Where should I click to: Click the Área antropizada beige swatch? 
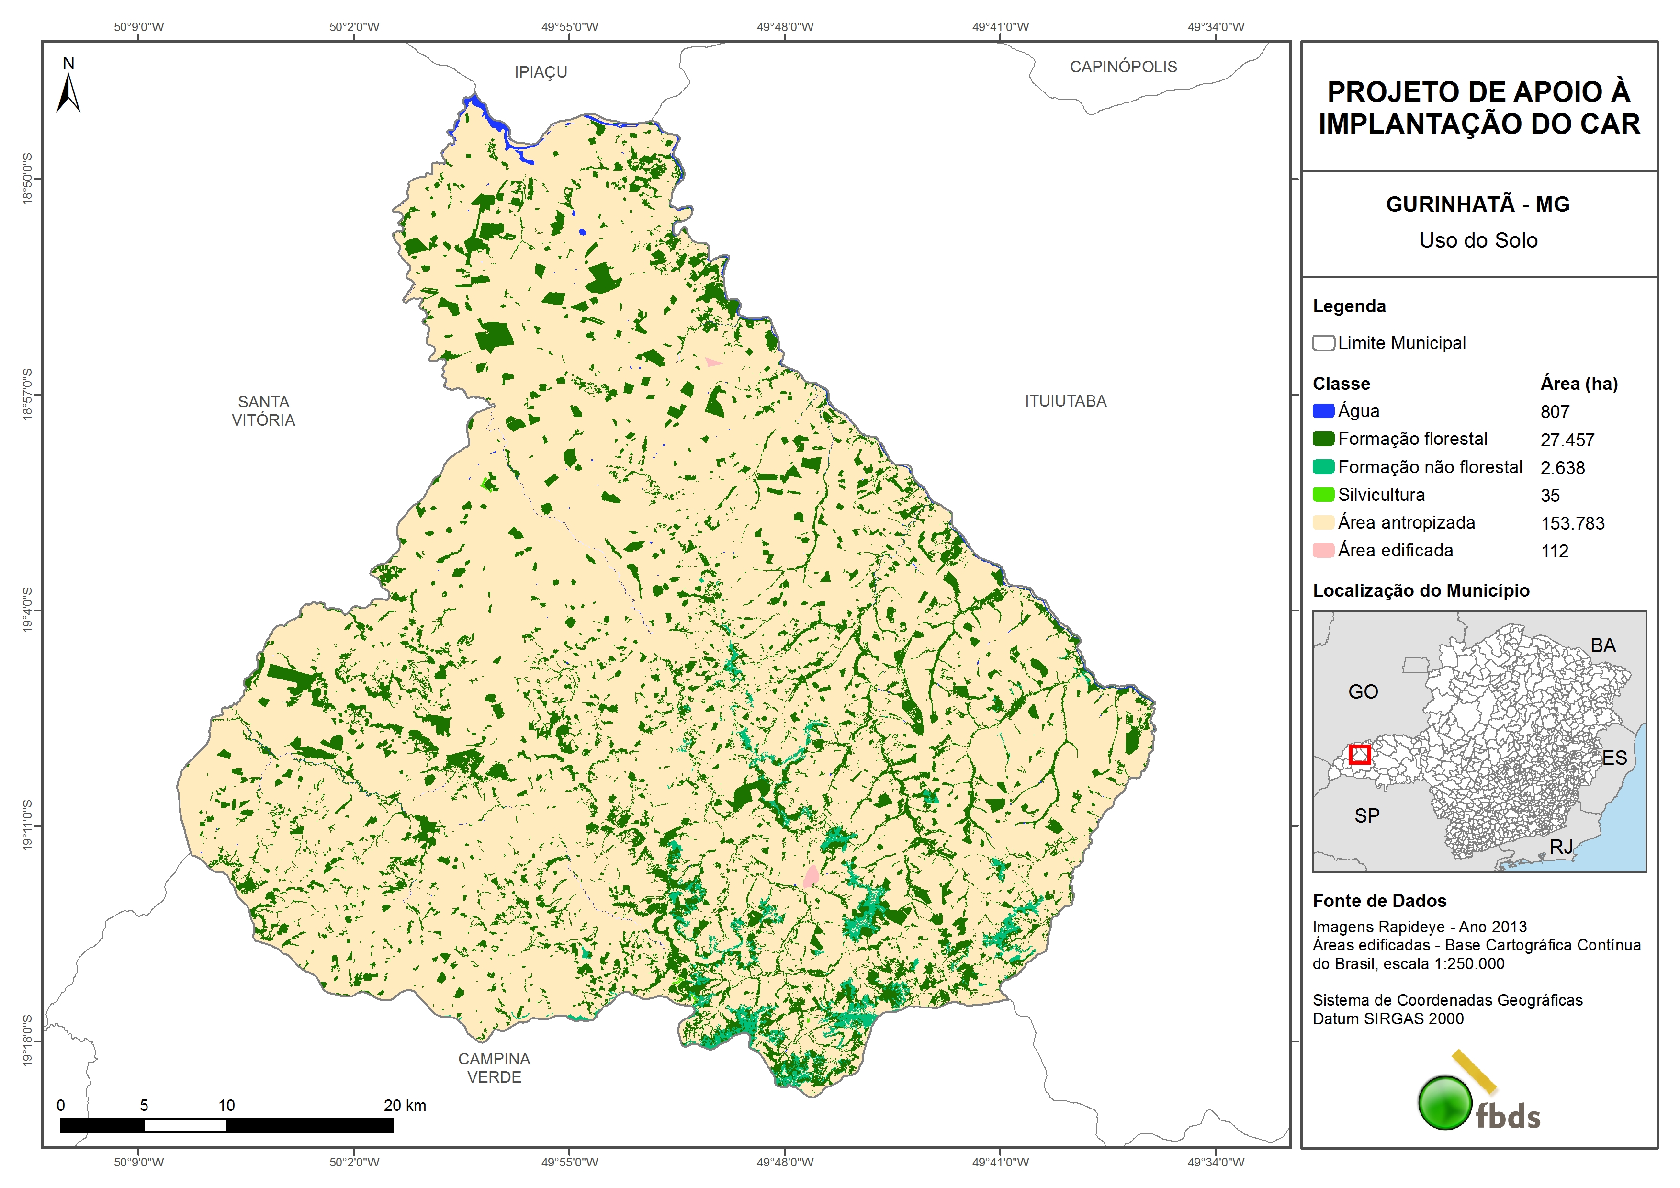pos(1323,522)
